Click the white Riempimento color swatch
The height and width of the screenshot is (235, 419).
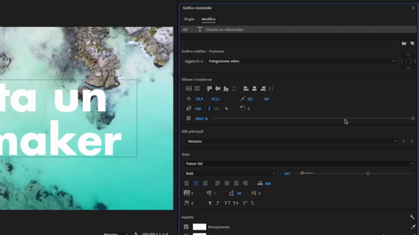click(199, 227)
